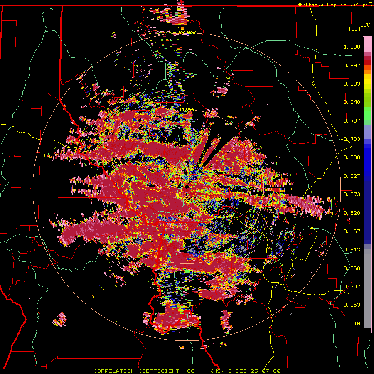Select the 50 NMI range ring label
Viewport: 374px width, 374px height.
pyautogui.click(x=187, y=110)
